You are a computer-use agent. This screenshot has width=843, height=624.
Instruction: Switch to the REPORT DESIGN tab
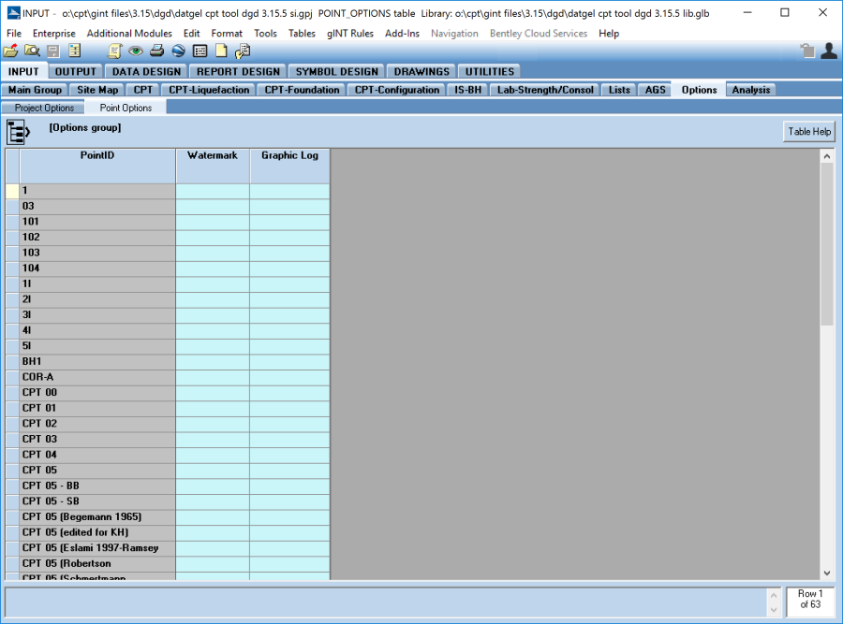tap(238, 71)
